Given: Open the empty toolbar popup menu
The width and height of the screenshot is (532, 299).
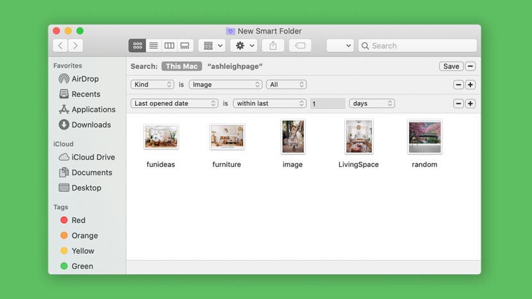Looking at the screenshot, I should pyautogui.click(x=340, y=46).
